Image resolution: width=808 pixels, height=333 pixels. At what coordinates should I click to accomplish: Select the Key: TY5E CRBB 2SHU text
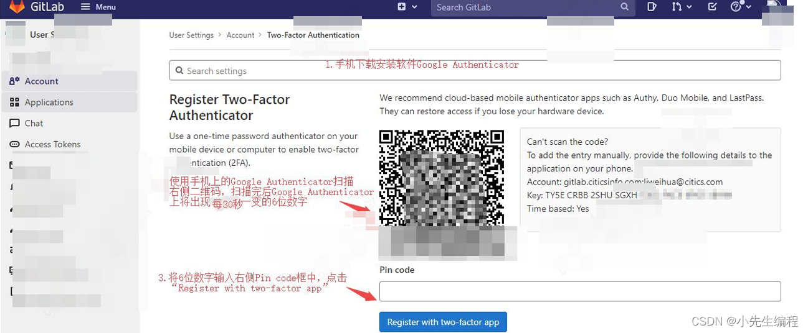point(582,195)
